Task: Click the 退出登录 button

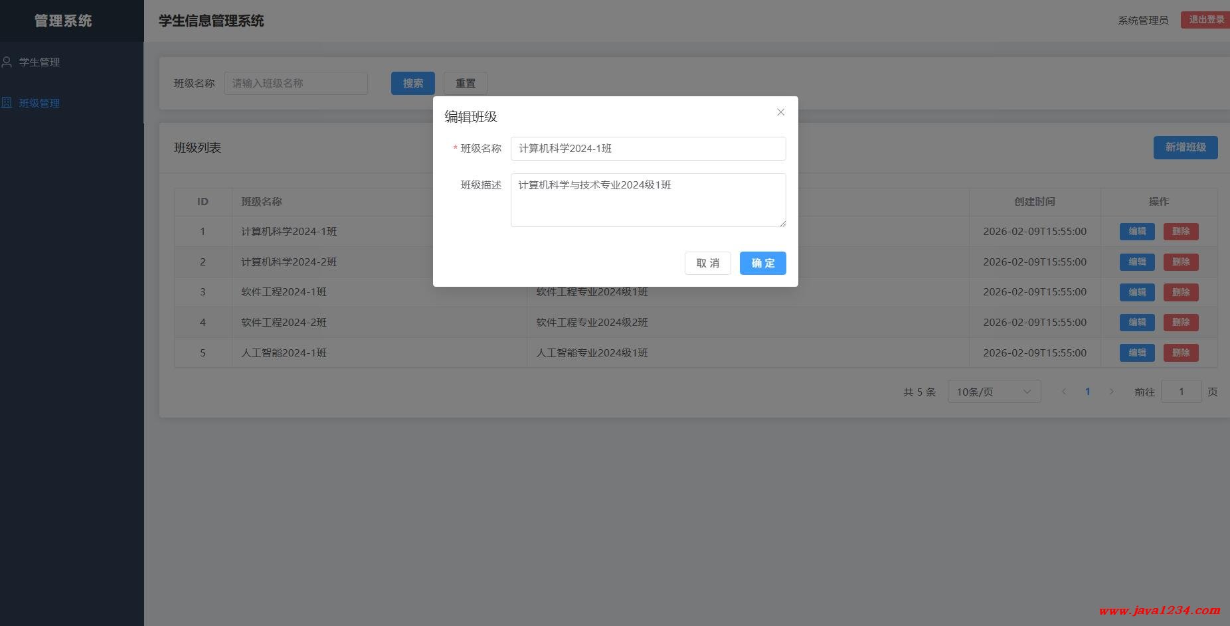Action: [1205, 20]
